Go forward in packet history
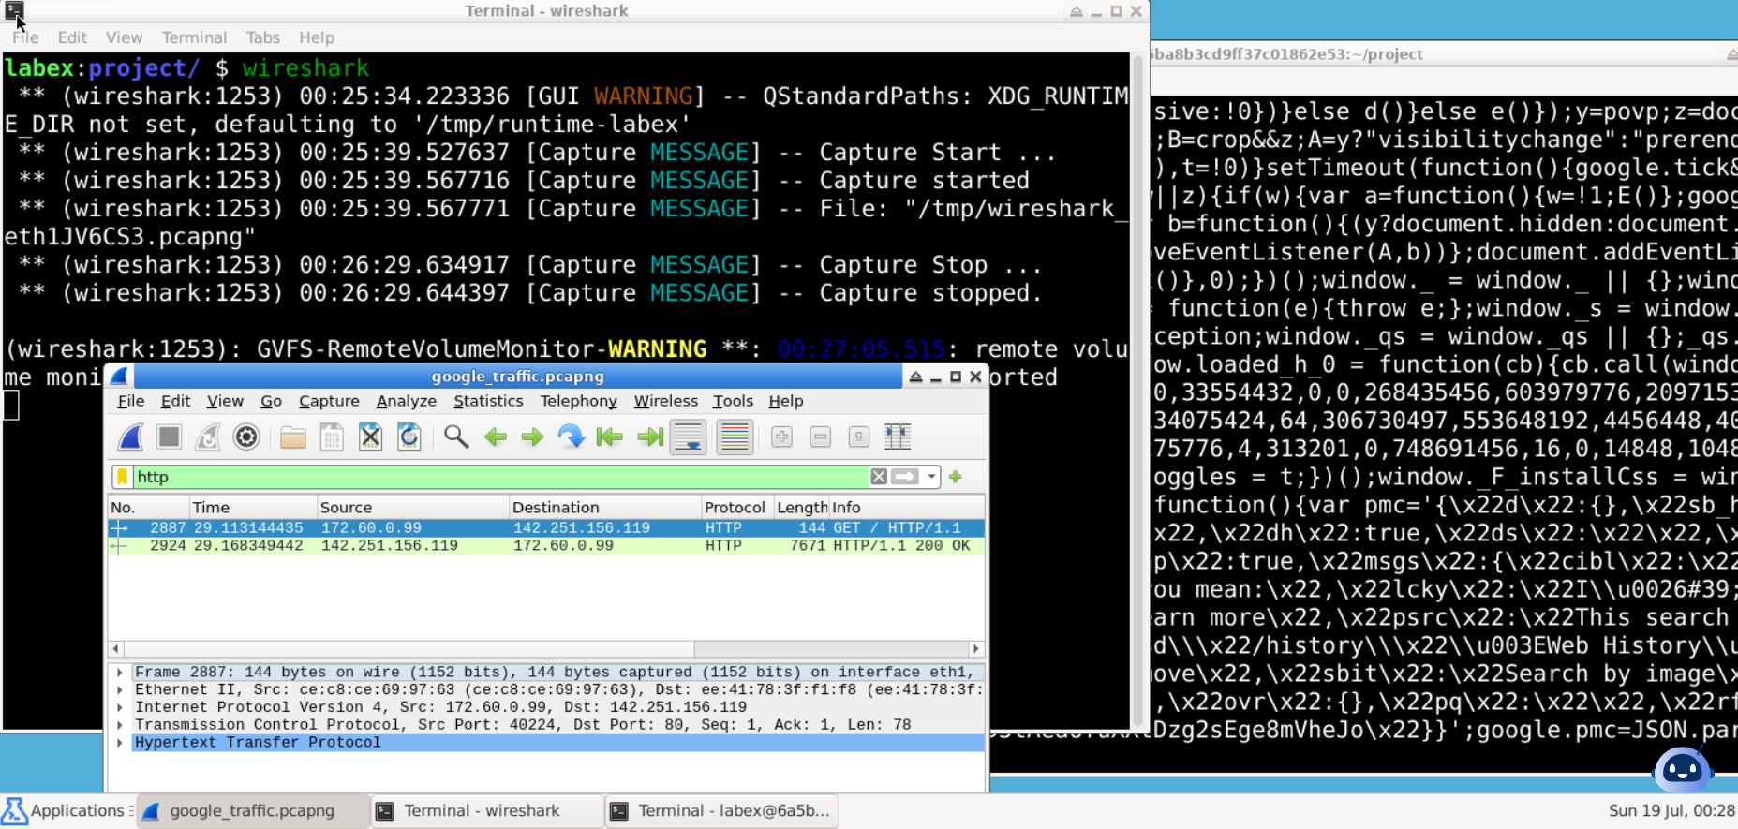This screenshot has width=1738, height=829. tap(532, 437)
